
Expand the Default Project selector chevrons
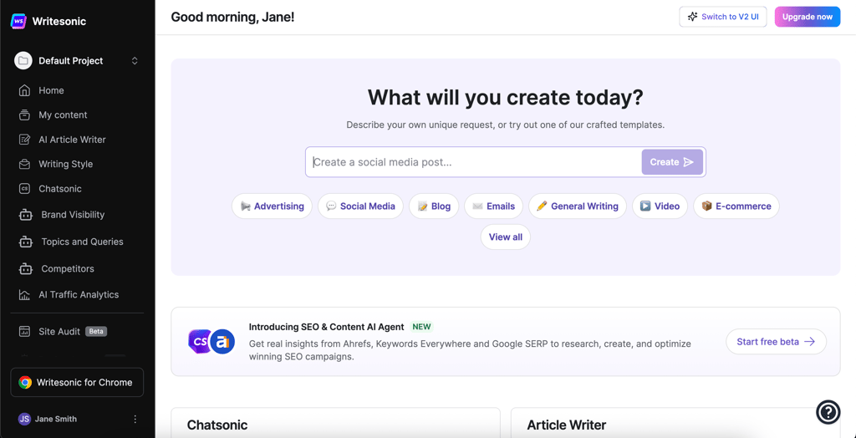pyautogui.click(x=135, y=61)
